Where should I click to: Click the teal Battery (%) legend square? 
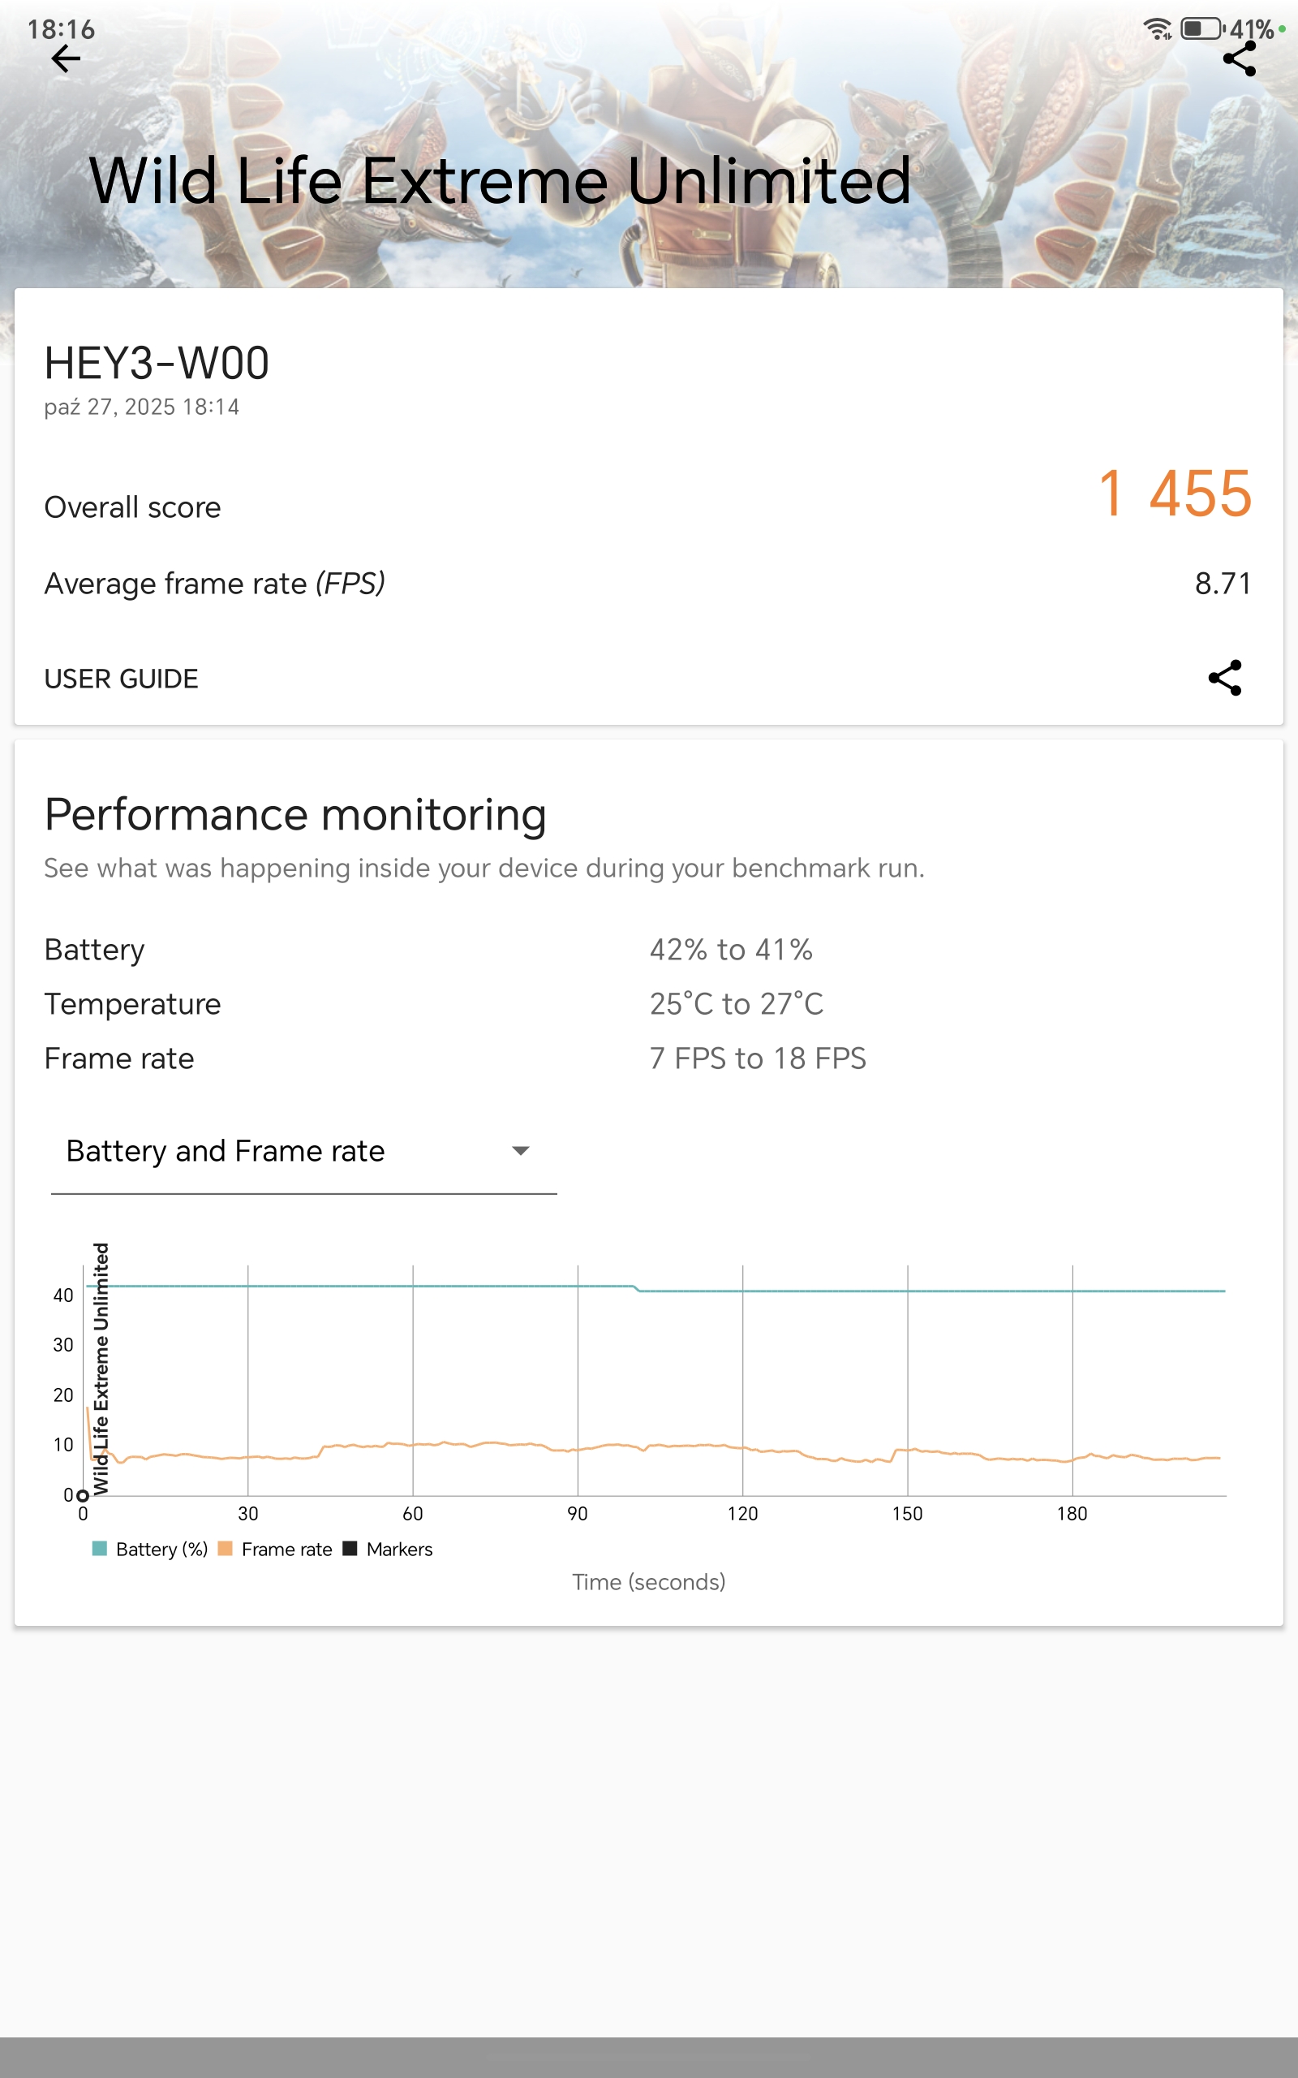coord(100,1548)
